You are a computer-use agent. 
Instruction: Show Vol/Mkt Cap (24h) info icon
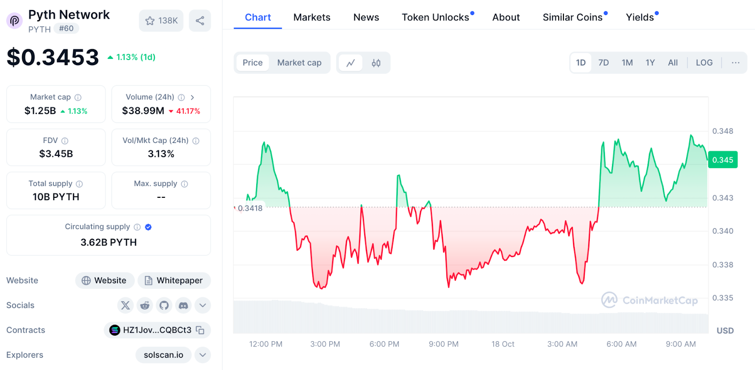196,141
